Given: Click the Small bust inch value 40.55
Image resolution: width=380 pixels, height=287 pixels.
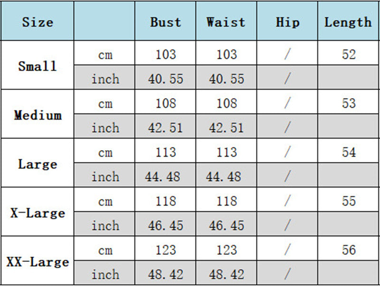Looking at the screenshot, I should point(165,79).
